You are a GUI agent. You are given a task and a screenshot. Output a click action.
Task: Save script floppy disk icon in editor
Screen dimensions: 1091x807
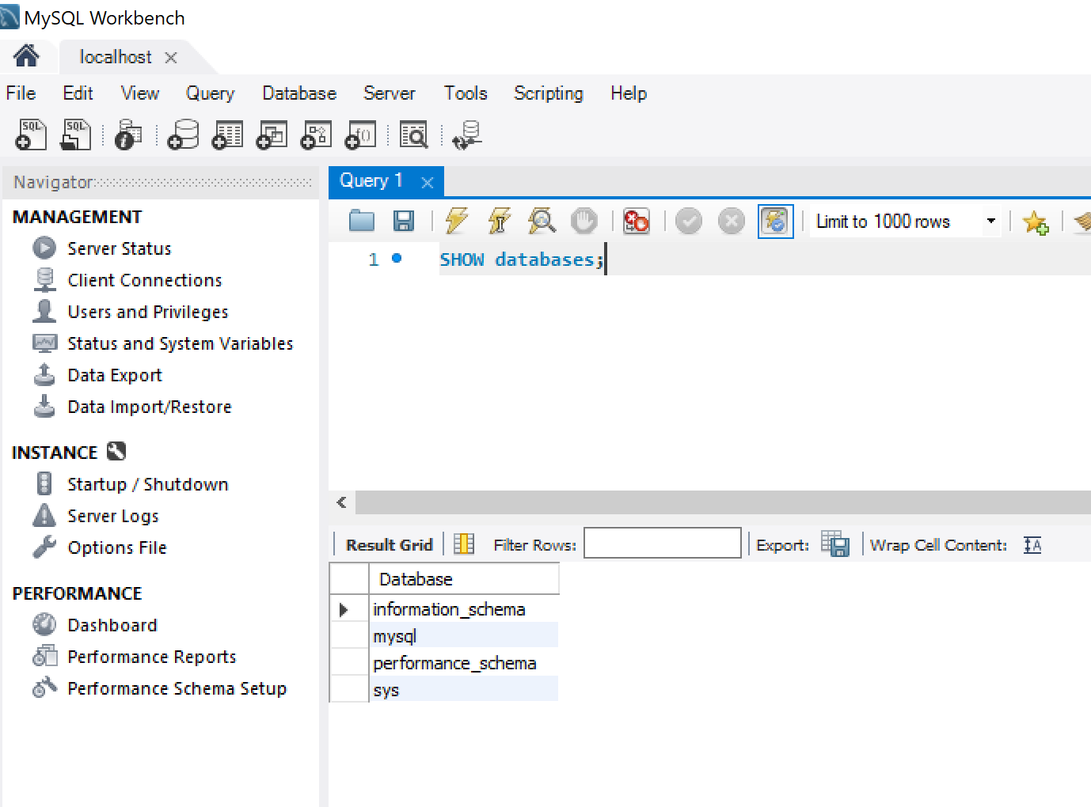point(404,221)
